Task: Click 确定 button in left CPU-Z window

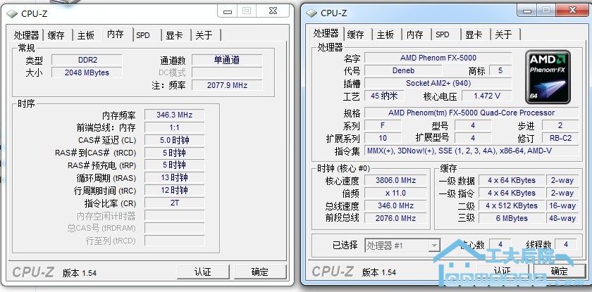Action: tap(260, 272)
